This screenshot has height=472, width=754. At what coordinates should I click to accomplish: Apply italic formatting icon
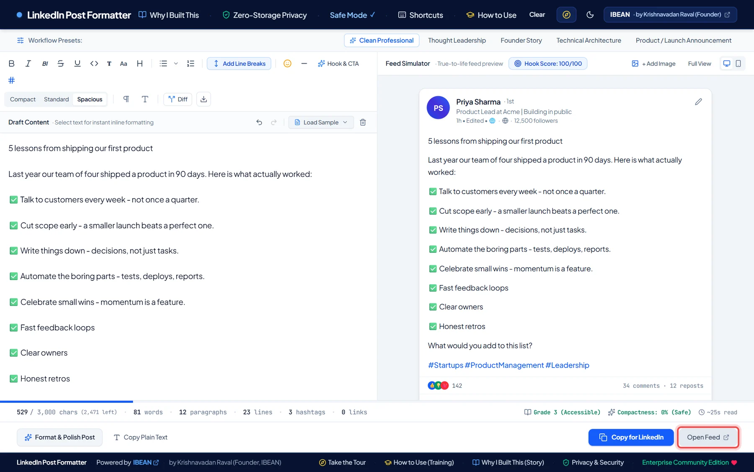[x=28, y=64]
